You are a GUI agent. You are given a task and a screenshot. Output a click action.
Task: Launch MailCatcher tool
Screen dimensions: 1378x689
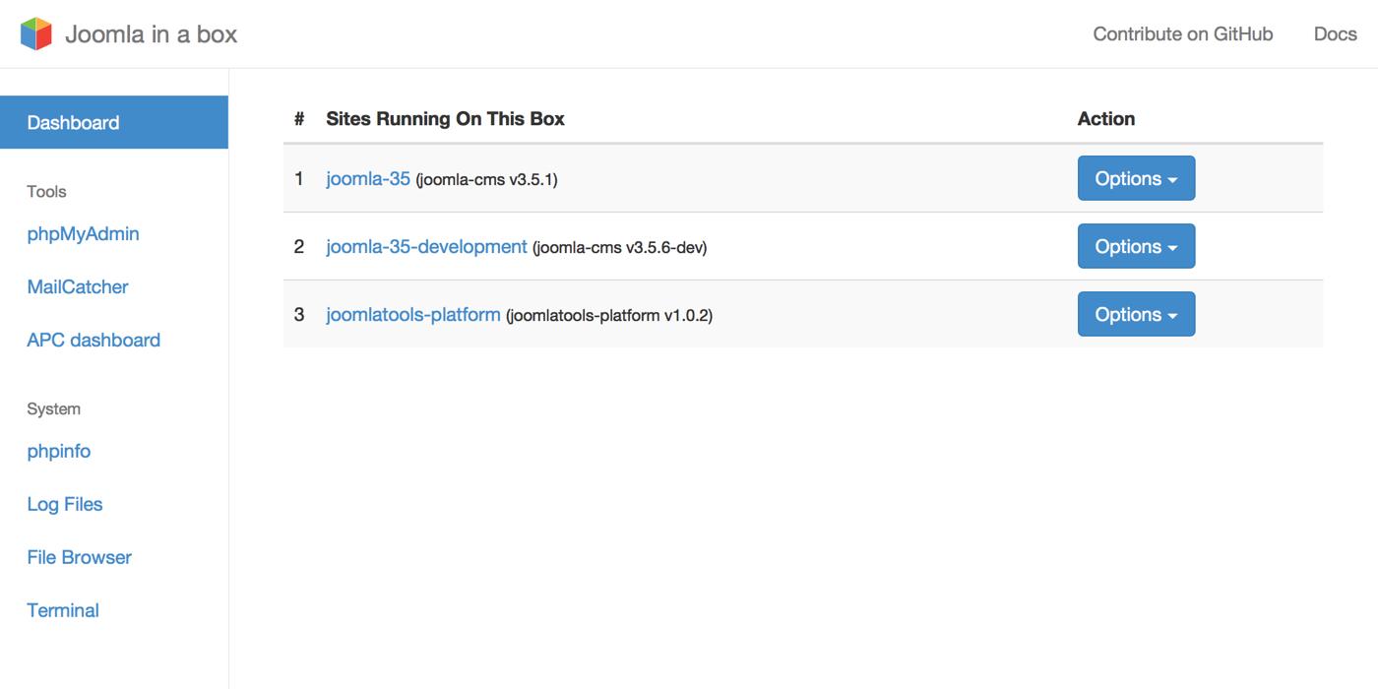pyautogui.click(x=78, y=287)
